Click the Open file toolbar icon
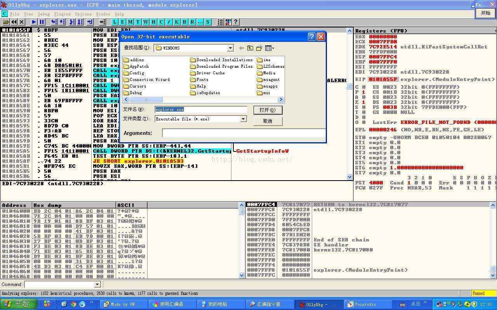This screenshot has width=497, height=310. (x=6, y=22)
